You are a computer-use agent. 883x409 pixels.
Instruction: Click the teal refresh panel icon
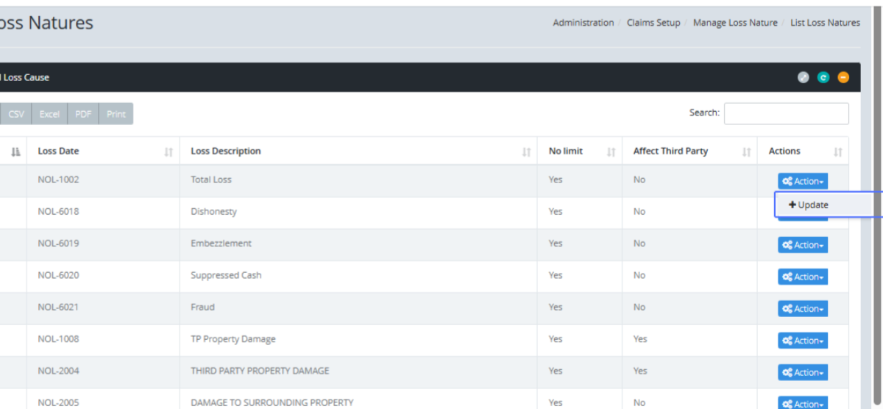pyautogui.click(x=823, y=77)
